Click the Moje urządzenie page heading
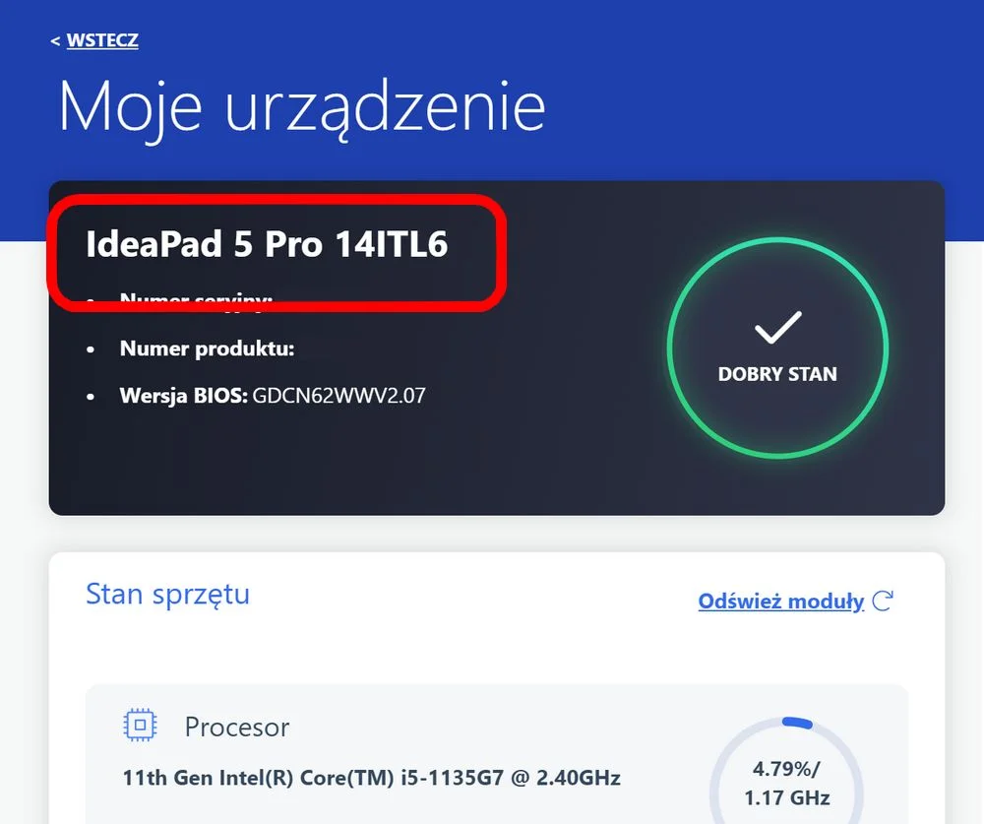This screenshot has width=984, height=824. click(302, 106)
